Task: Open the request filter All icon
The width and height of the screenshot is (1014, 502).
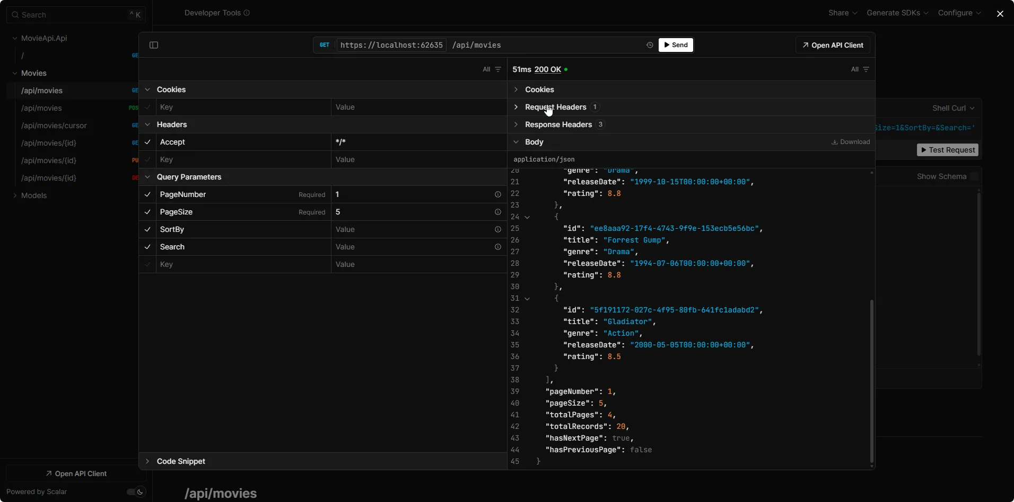Action: [489, 69]
